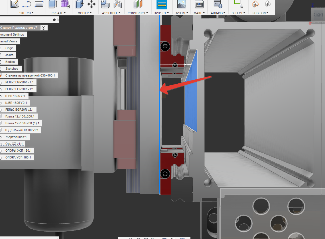Open the POSITION menu
Image resolution: width=325 pixels, height=239 pixels.
[260, 13]
